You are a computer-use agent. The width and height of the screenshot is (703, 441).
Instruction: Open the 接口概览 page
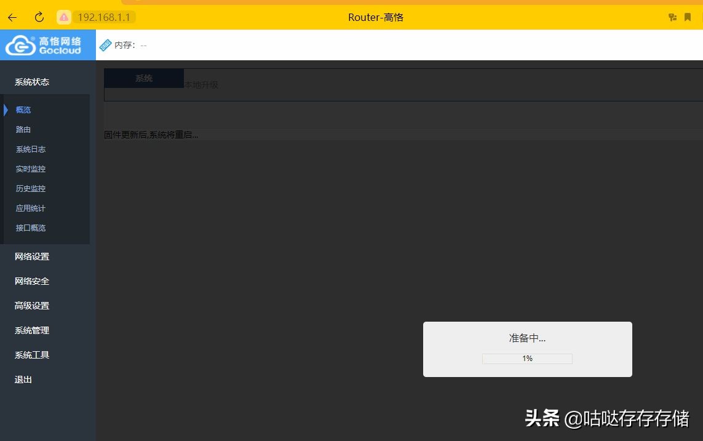[30, 228]
